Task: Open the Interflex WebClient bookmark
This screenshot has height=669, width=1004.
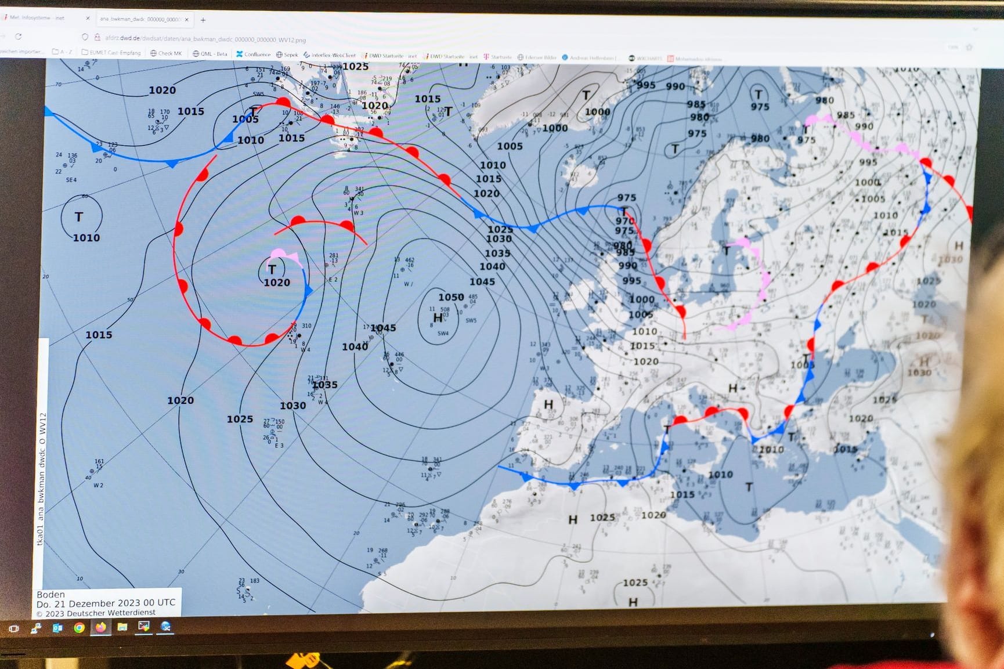Action: pyautogui.click(x=329, y=55)
